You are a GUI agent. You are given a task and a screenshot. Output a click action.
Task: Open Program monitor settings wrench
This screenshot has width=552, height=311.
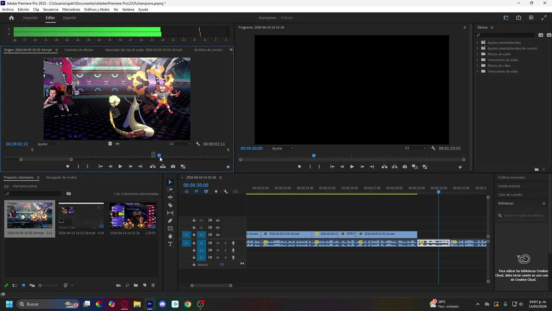(x=433, y=148)
